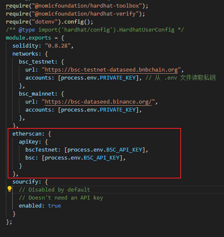The width and height of the screenshot is (224, 237).
Task: Click the bscTestnet property name
Action: 41,150
